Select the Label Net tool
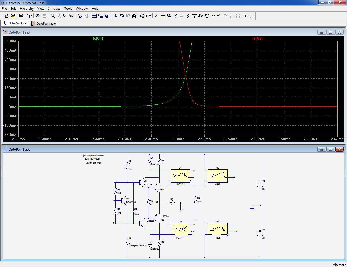 point(169,16)
